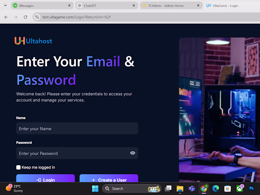Expand the tab search dropdown arrow
The image size is (260, 195).
[6, 6]
